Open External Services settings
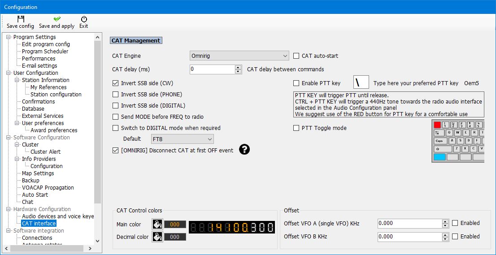Screen dimensions: 496x255 pos(43,116)
